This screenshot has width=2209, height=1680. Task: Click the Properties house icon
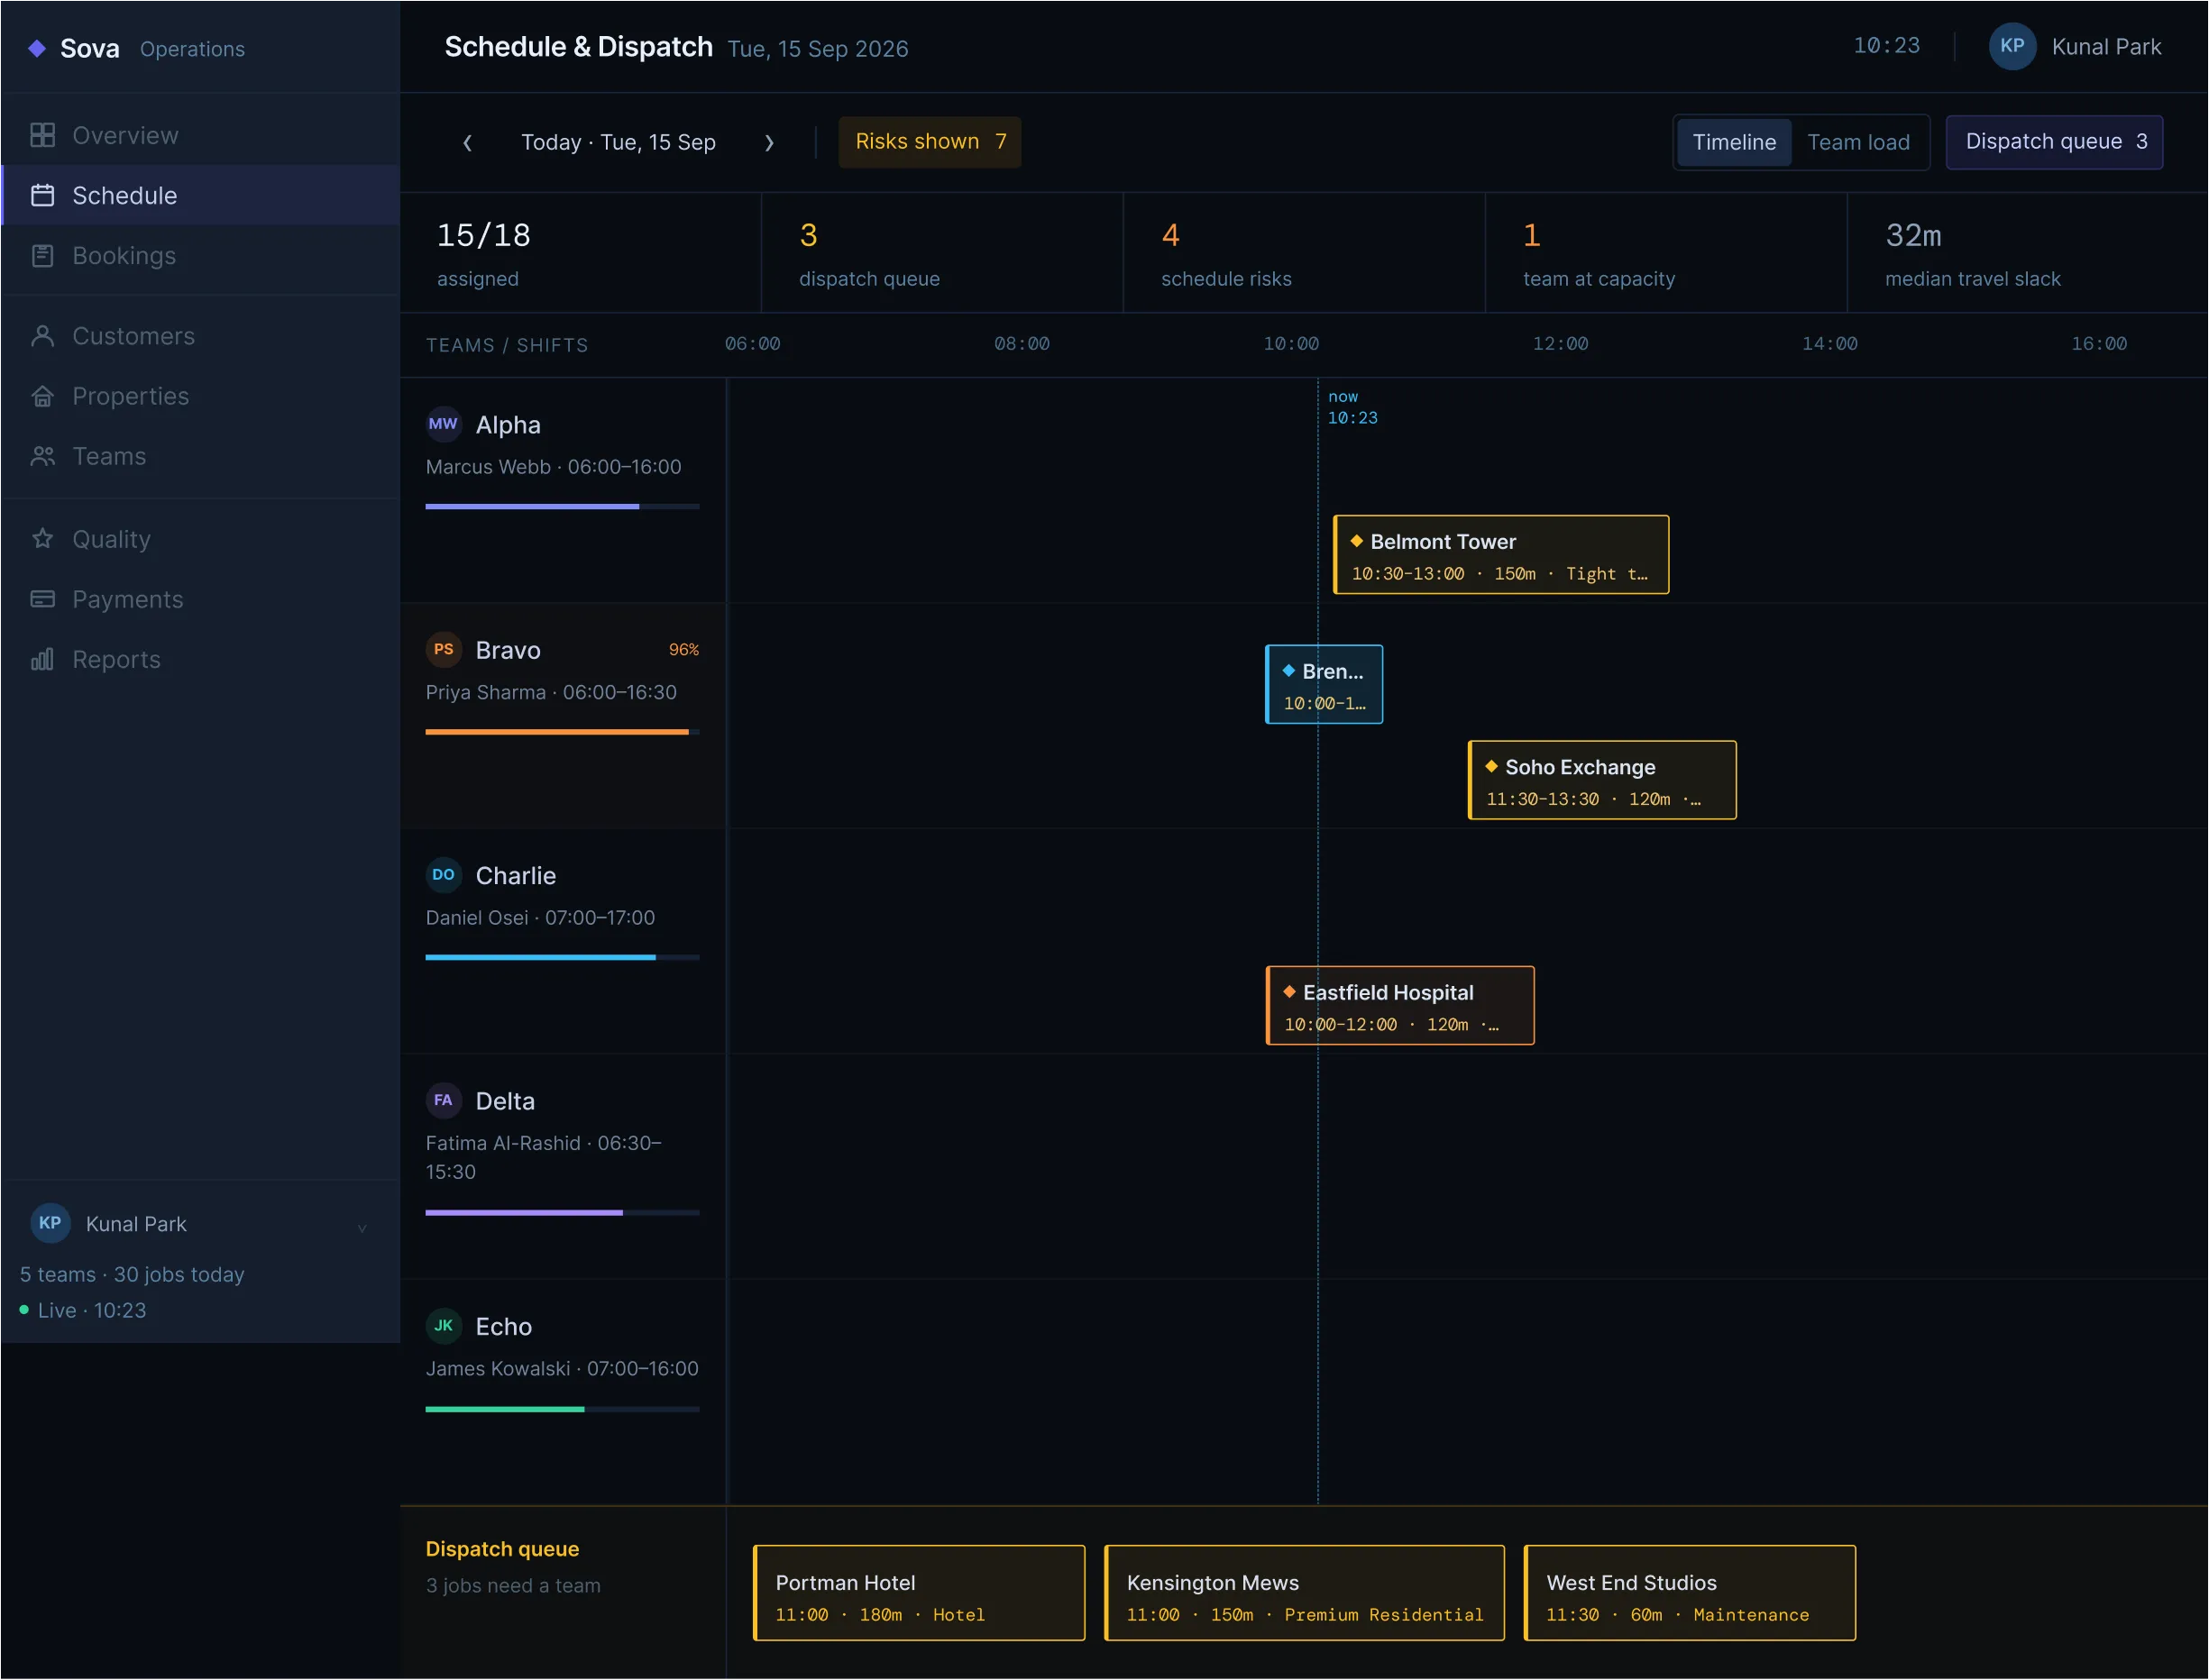tap(42, 396)
